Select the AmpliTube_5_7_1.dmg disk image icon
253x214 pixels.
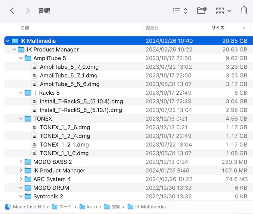[34, 75]
